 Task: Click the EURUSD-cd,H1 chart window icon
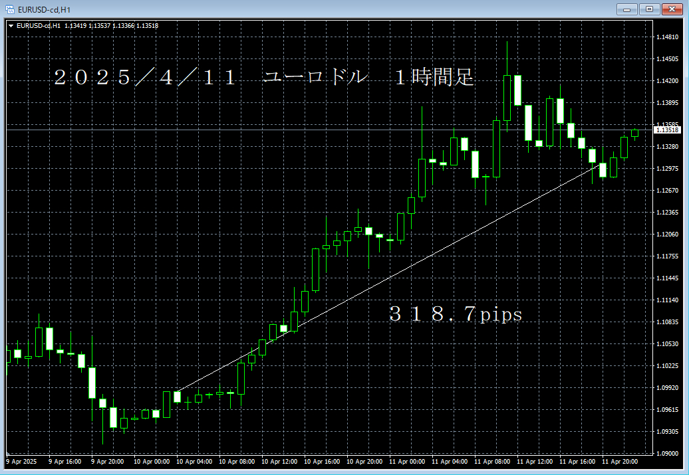pos(10,9)
